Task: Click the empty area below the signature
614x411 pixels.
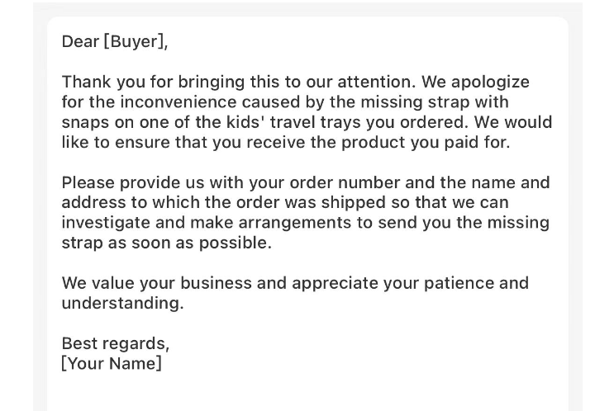Action: (307, 393)
